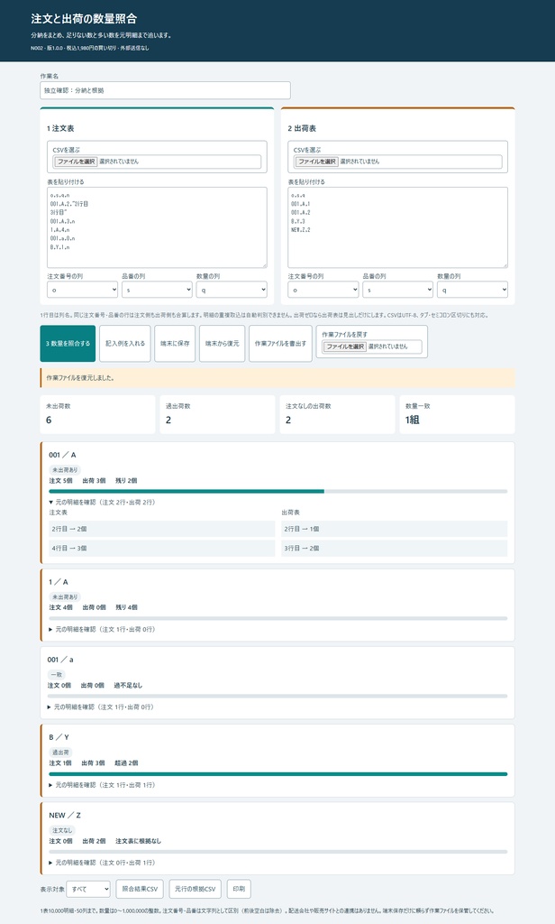Click the 残り 4個 text on 1／A
Image resolution: width=555 pixels, height=924 pixels.
point(126,607)
